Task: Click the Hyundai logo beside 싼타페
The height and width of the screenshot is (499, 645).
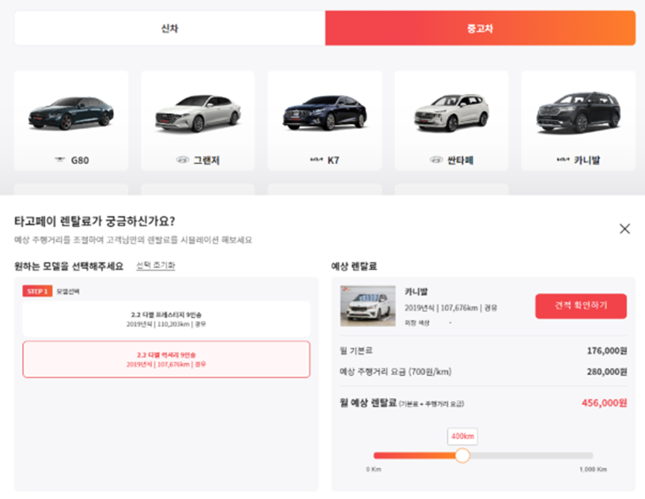Action: click(436, 160)
